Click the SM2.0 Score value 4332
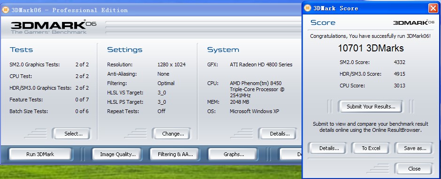The height and width of the screenshot is (179, 441). [399, 62]
